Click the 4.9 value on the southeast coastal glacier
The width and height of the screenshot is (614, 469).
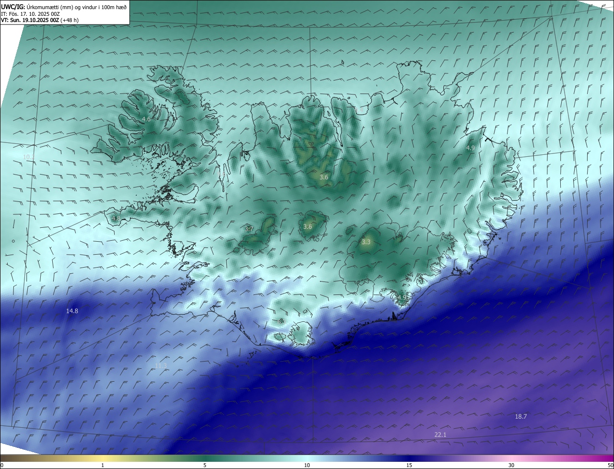[x=401, y=297]
